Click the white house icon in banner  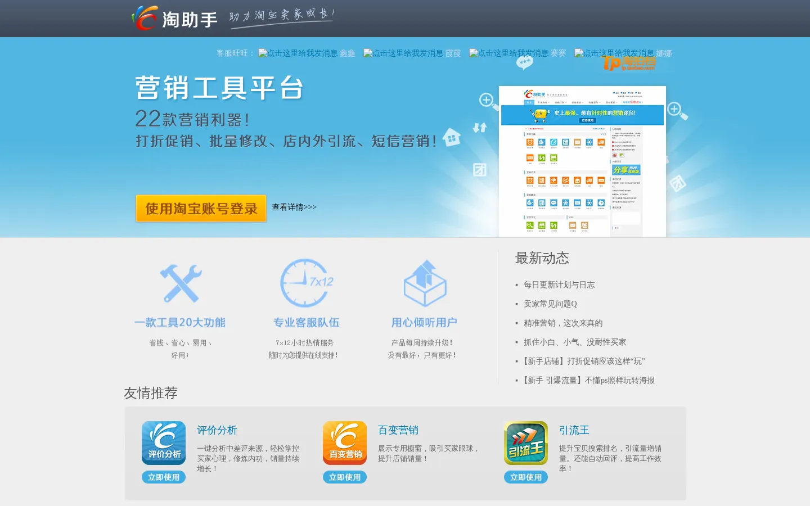pos(452,137)
